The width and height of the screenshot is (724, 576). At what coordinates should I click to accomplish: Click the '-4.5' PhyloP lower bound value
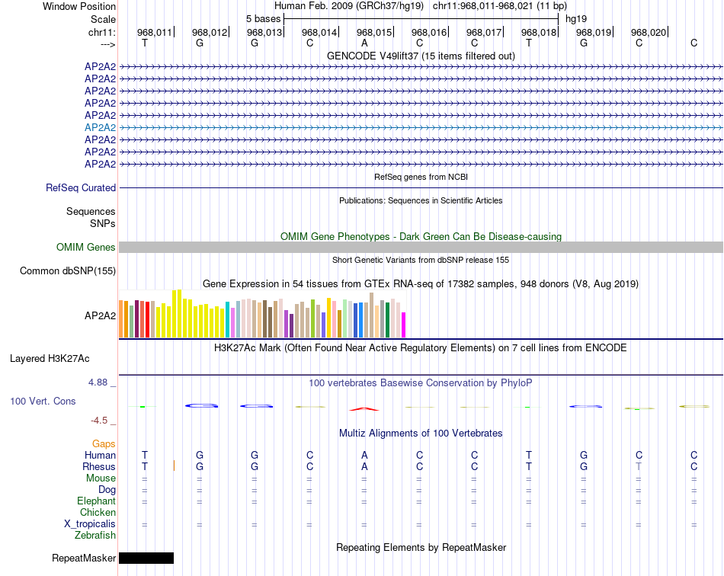99,421
